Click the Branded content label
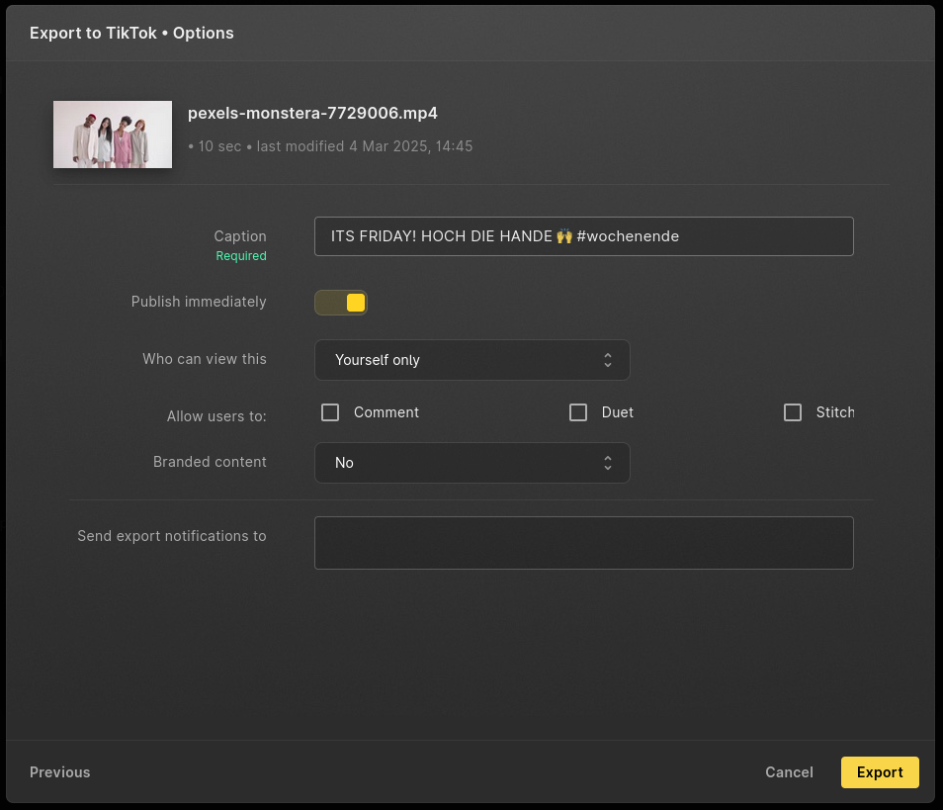The width and height of the screenshot is (943, 810). (x=210, y=462)
